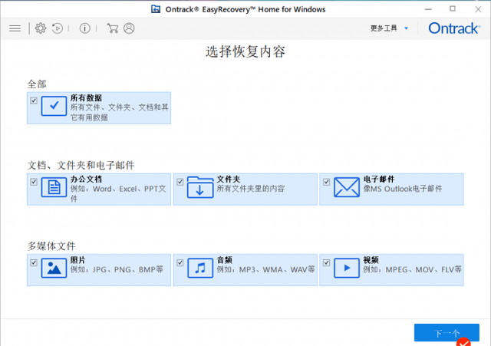Click the 选择恢复内容 heading
This screenshot has width=491, height=346.
click(245, 51)
